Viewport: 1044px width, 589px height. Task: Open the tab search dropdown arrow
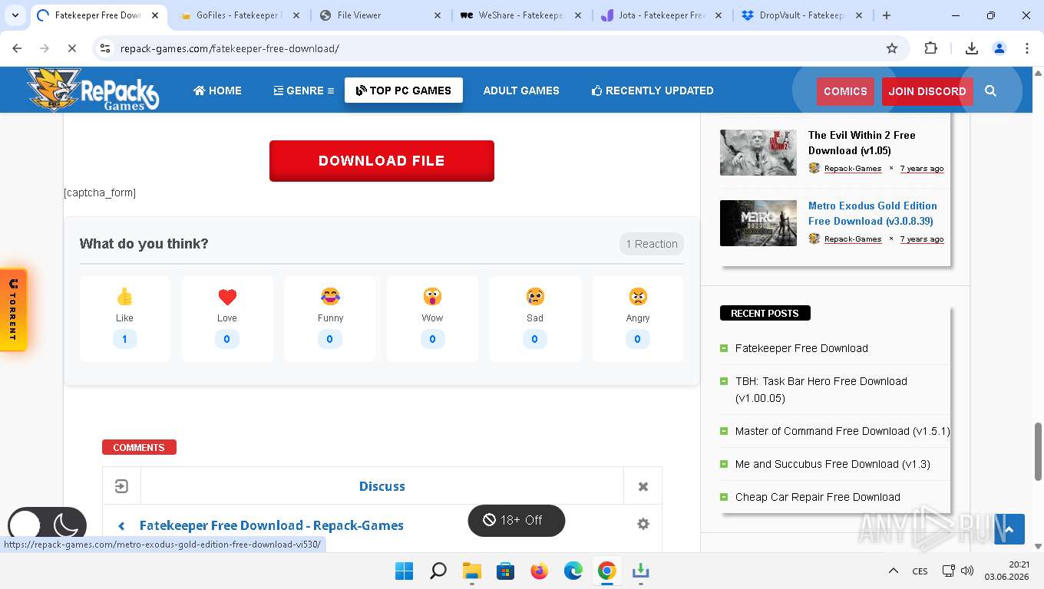click(x=15, y=15)
